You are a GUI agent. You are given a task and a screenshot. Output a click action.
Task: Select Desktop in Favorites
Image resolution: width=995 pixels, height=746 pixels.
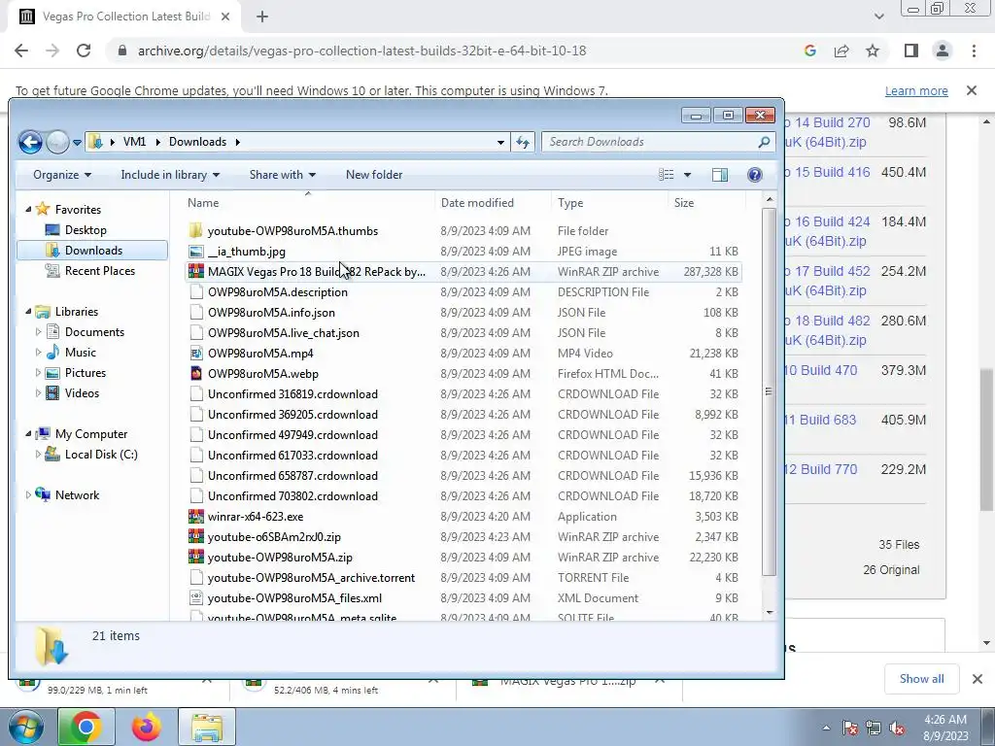(86, 229)
